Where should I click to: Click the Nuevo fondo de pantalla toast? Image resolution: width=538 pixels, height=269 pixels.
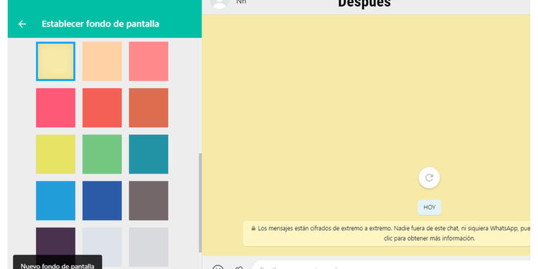coord(57,262)
